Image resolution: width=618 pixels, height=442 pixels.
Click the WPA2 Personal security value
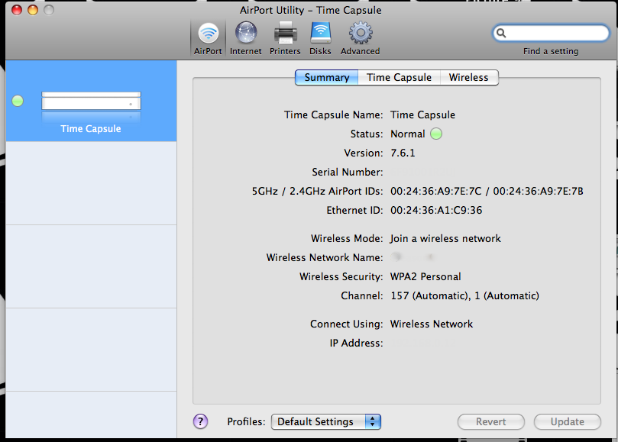pyautogui.click(x=425, y=276)
